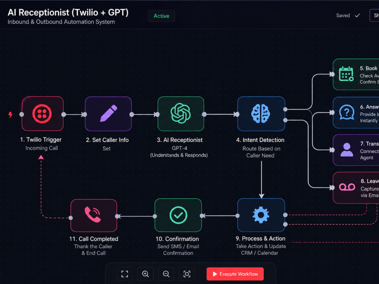This screenshot has width=379, height=284.
Task: Click the lower output port of Intent Detection
Action: tap(285, 120)
